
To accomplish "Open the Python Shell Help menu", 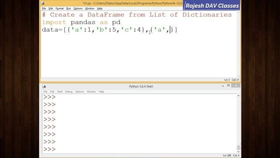I will (x=101, y=92).
